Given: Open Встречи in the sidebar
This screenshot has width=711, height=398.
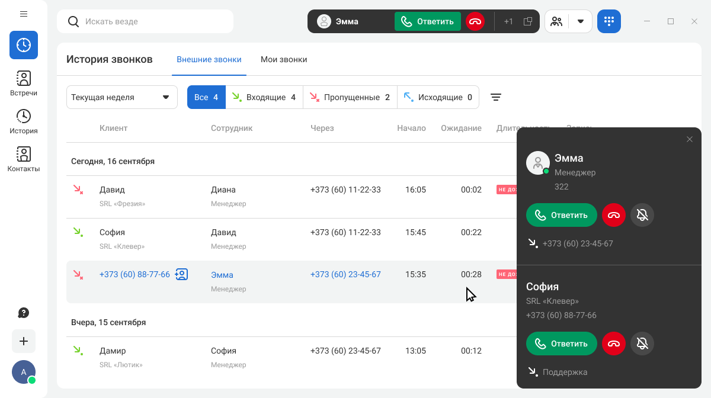Looking at the screenshot, I should pyautogui.click(x=24, y=84).
